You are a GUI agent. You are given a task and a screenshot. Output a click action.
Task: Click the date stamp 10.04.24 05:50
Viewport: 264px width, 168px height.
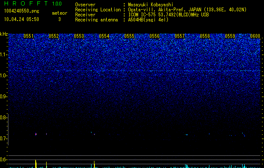point(21,19)
